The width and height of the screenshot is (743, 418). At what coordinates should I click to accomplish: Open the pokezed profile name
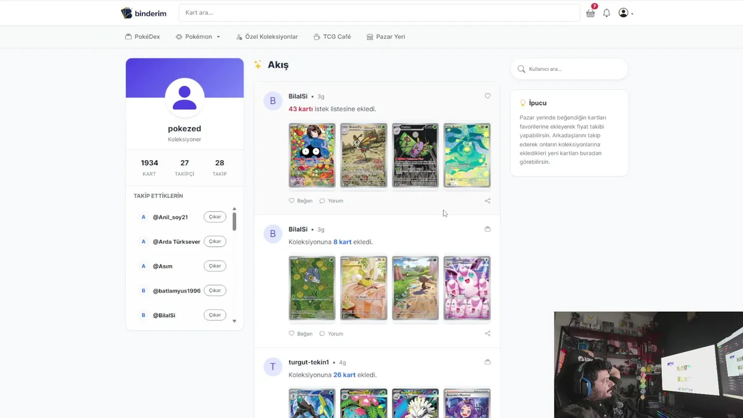[x=185, y=128]
